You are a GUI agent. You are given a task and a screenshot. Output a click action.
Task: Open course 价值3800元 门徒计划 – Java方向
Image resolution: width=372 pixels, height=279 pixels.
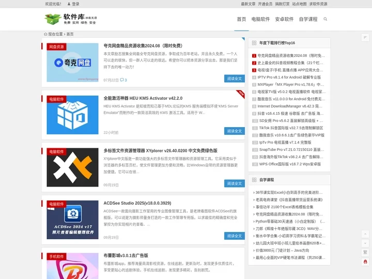282,250
